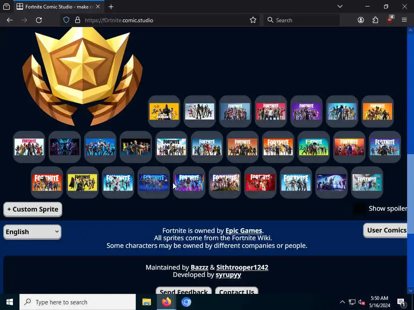Open the uBlock Origin extension popup
The width and height of the screenshot is (414, 310).
point(390,19)
